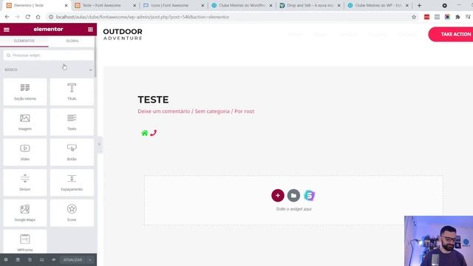Click the Outdoor Adventure logo

tap(123, 34)
